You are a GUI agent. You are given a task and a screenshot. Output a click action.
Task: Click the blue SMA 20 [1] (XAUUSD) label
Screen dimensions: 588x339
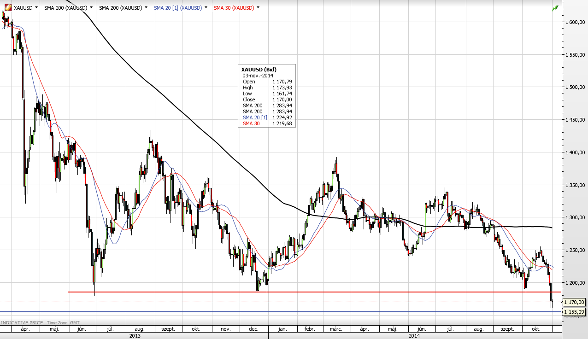[178, 8]
